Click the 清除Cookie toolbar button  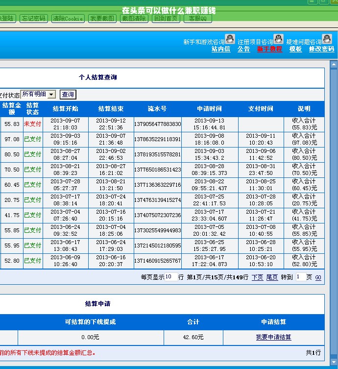click(x=68, y=18)
